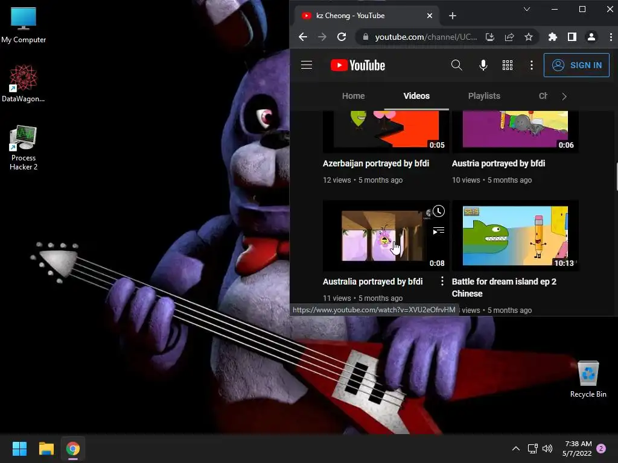The height and width of the screenshot is (463, 618).
Task: Open YouTube settings three-dot menu
Action: [x=531, y=65]
